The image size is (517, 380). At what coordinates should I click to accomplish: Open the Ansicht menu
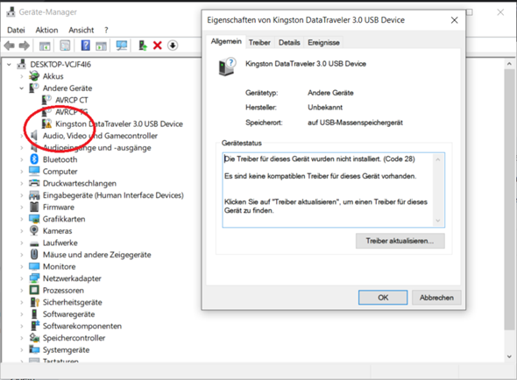pyautogui.click(x=81, y=30)
